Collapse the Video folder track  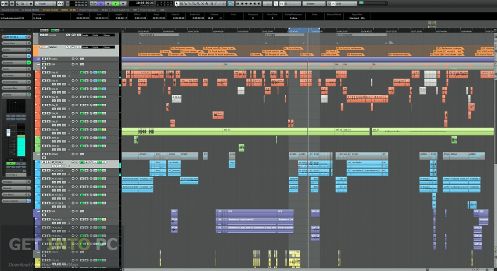(x=38, y=58)
